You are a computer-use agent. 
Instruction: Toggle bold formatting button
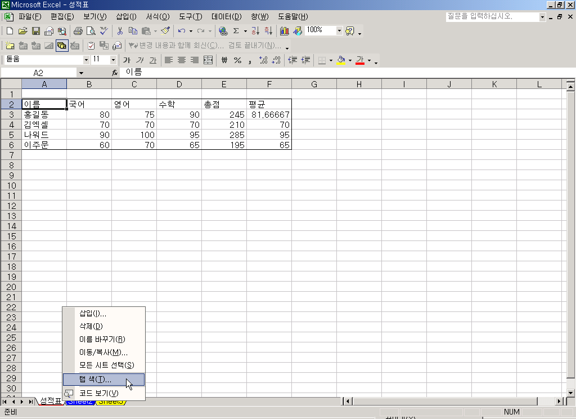[x=127, y=60]
